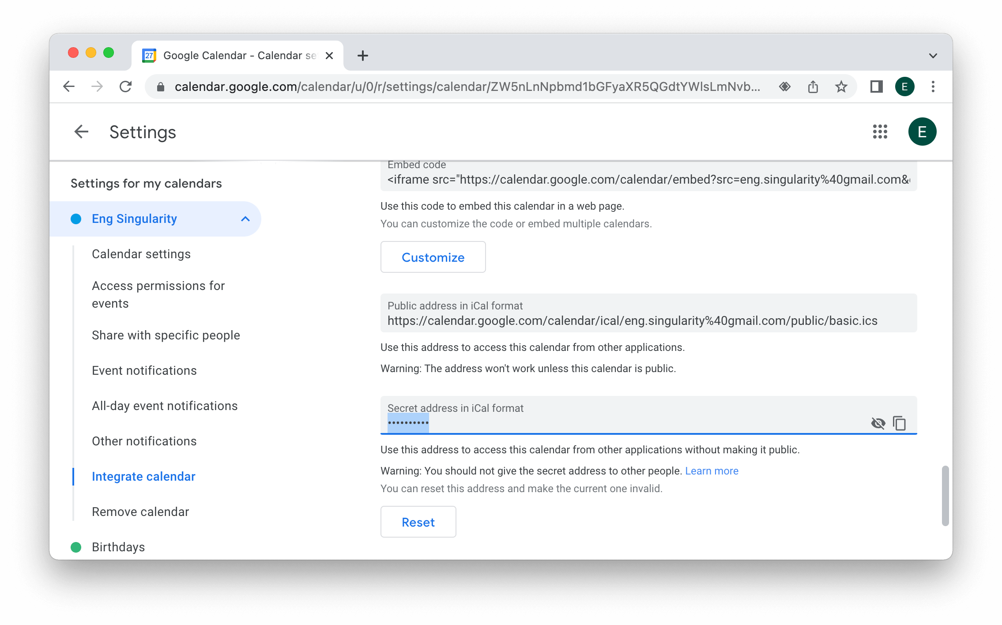Collapse the Eng Singularity calendar section

pos(245,219)
